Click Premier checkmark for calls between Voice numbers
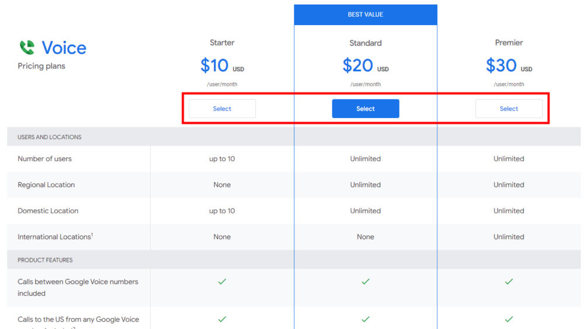 [x=509, y=282]
